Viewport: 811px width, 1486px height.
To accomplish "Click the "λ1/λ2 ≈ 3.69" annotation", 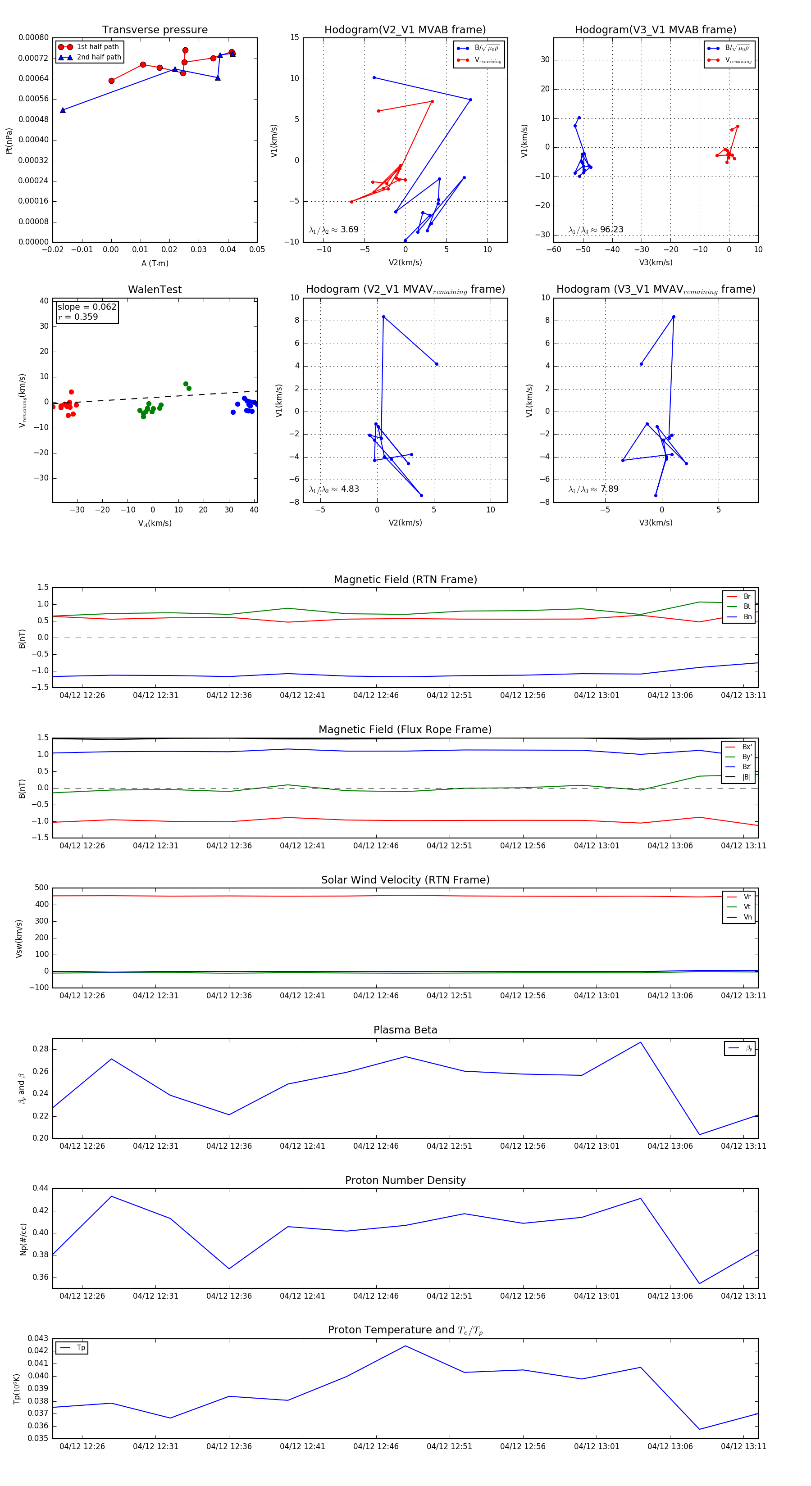I will coord(333,230).
